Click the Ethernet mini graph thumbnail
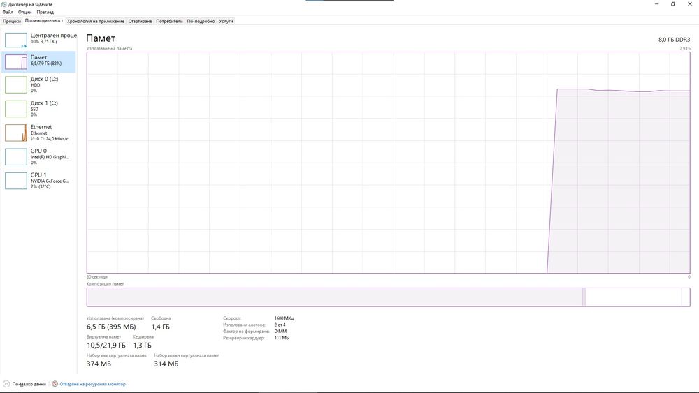The image size is (699, 393). [16, 133]
